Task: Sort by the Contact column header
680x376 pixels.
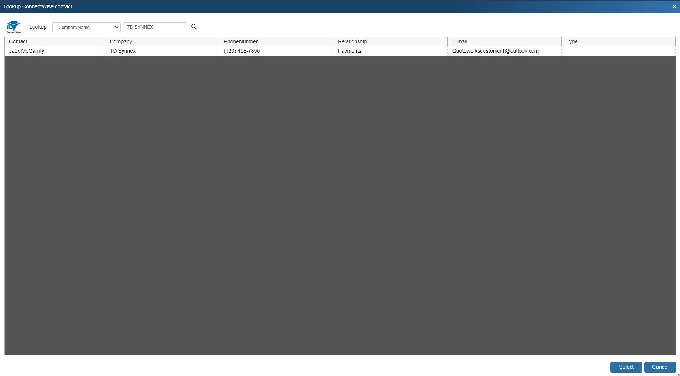Action: click(x=55, y=41)
